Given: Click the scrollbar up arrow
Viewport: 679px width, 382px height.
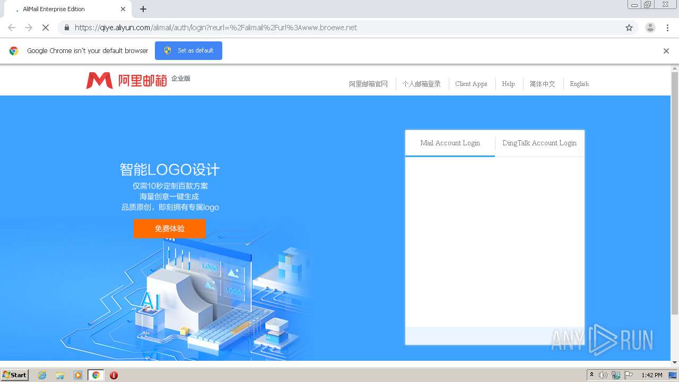Looking at the screenshot, I should (x=675, y=68).
